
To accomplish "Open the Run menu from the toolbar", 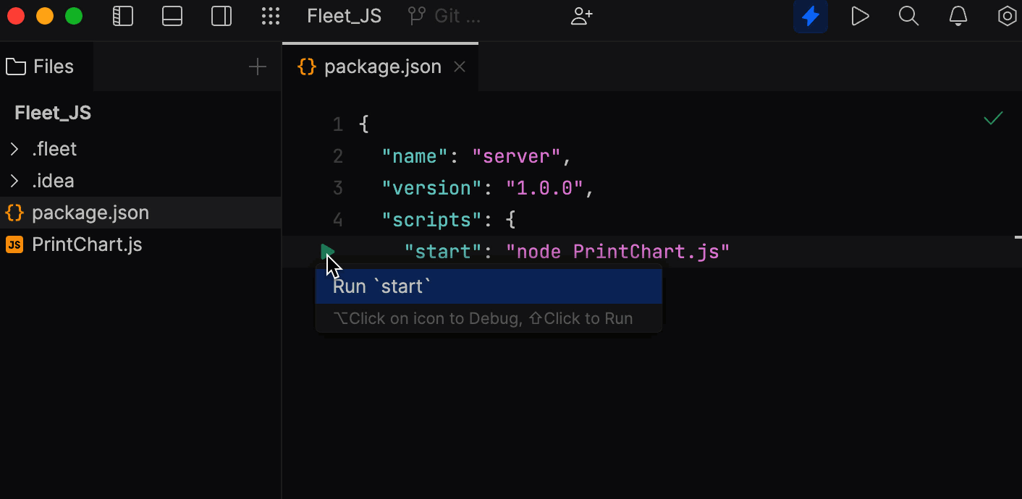I will (x=860, y=16).
